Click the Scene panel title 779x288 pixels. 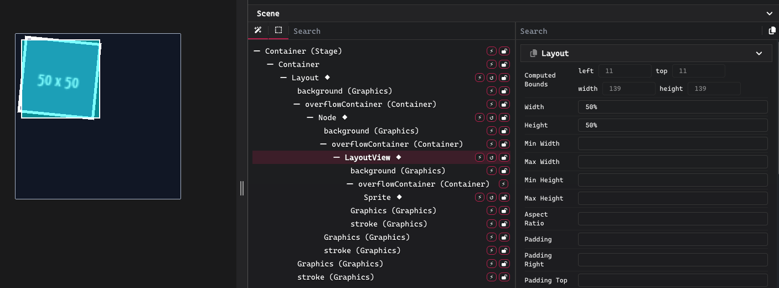coord(268,13)
